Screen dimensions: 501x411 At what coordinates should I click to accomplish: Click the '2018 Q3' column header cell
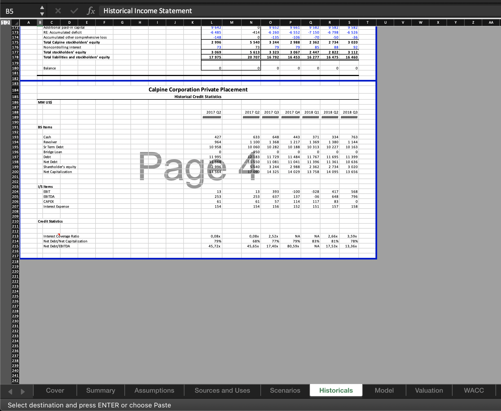point(350,112)
